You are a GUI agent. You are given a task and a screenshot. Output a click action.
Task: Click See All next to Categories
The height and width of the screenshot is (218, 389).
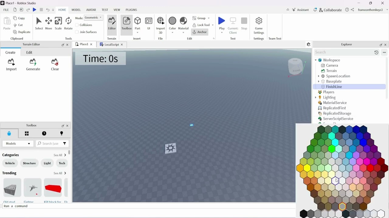[60, 155]
